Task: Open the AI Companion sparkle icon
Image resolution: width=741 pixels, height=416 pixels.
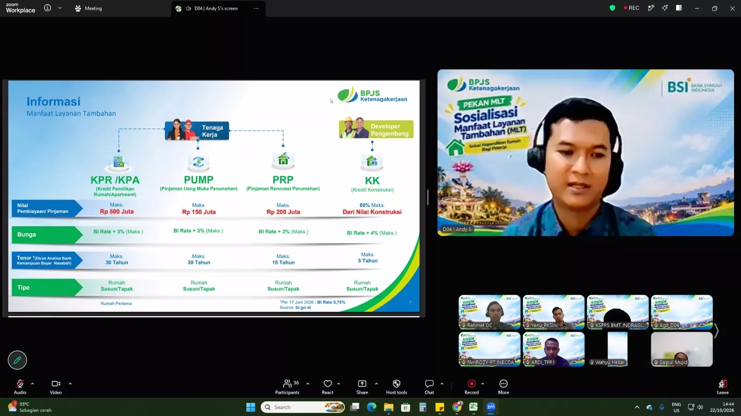Action: click(x=665, y=8)
